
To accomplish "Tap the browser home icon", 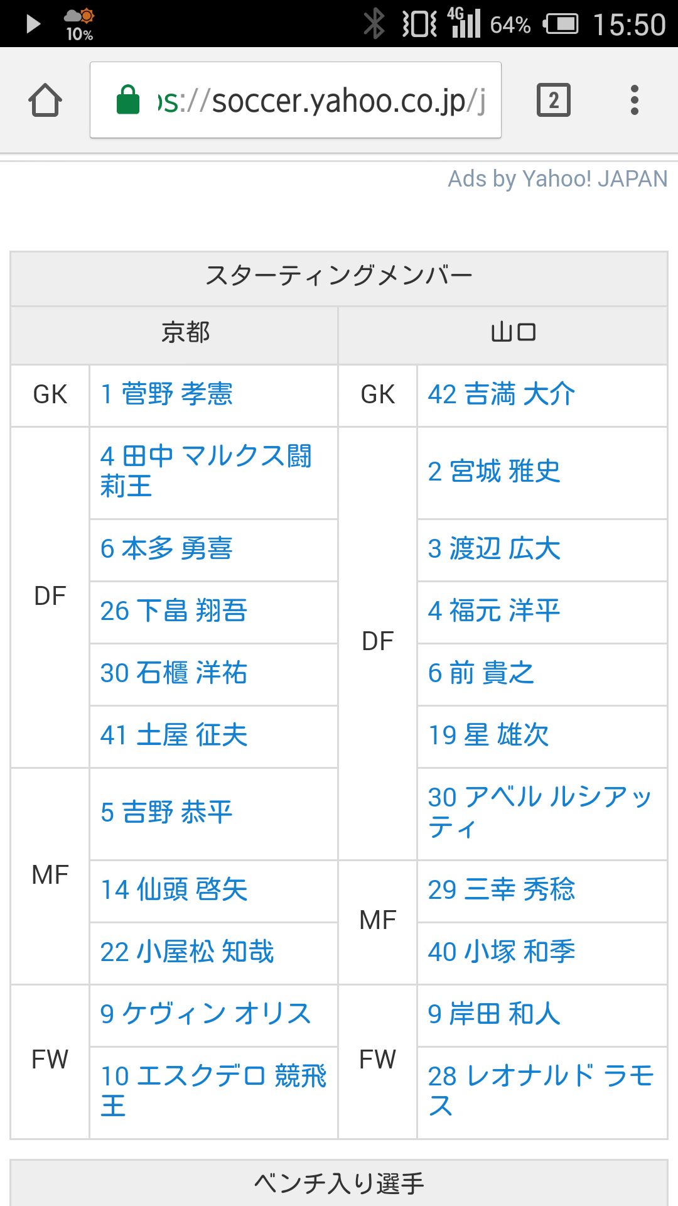I will (x=45, y=100).
